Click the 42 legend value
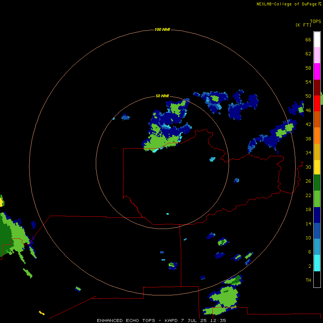The height and width of the screenshot is (323, 323). point(308,125)
